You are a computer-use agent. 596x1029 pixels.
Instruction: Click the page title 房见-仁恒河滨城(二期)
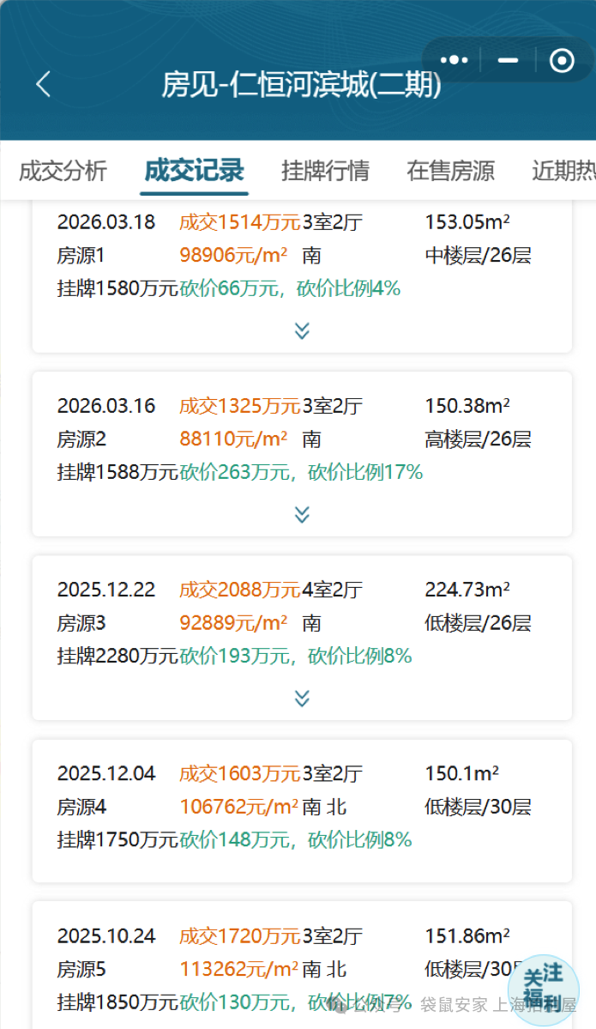coord(302,84)
